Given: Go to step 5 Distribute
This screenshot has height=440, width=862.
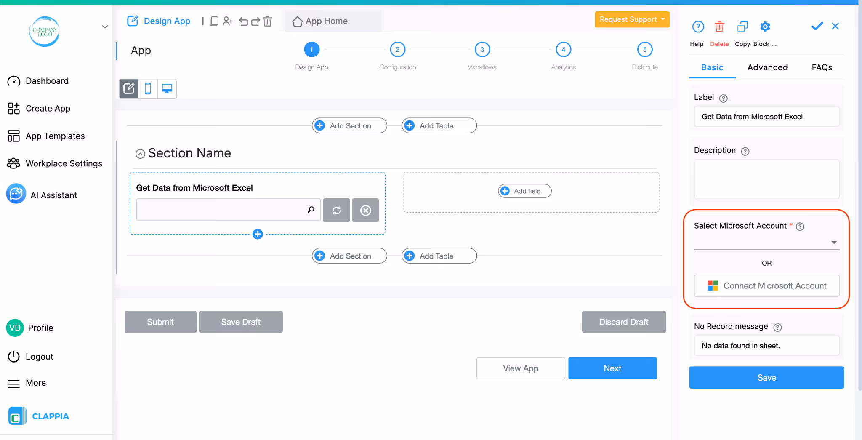Looking at the screenshot, I should pyautogui.click(x=644, y=50).
